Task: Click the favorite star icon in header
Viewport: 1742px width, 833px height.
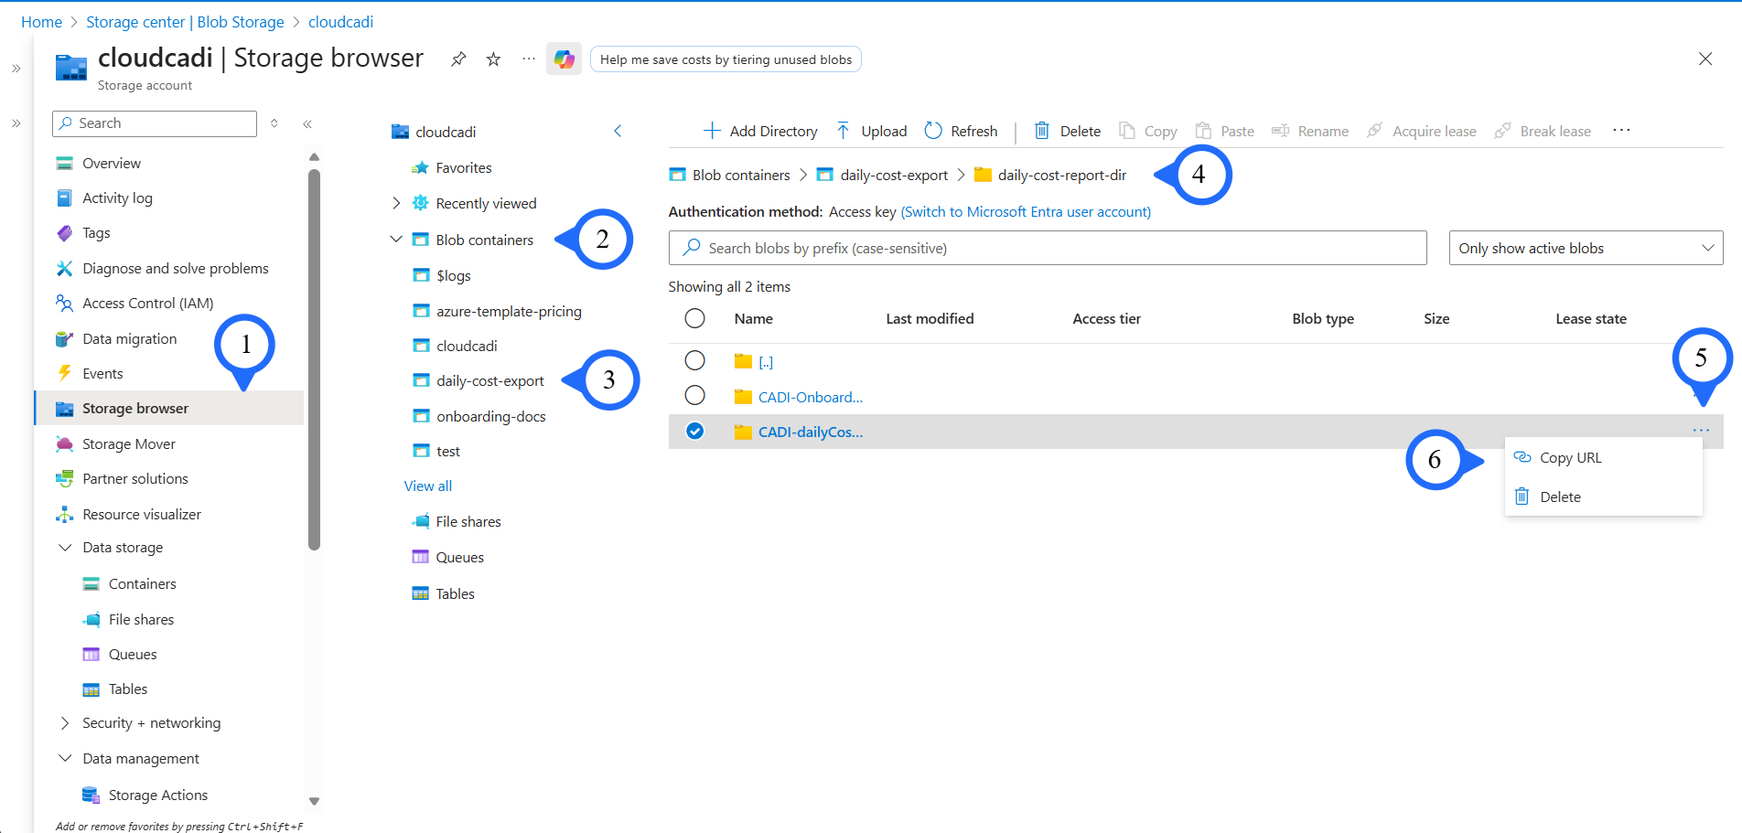Action: point(493,59)
